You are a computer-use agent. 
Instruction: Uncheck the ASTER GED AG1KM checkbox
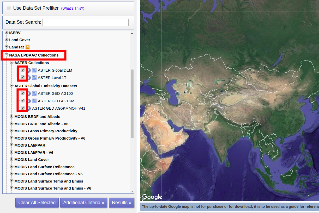pos(23,101)
